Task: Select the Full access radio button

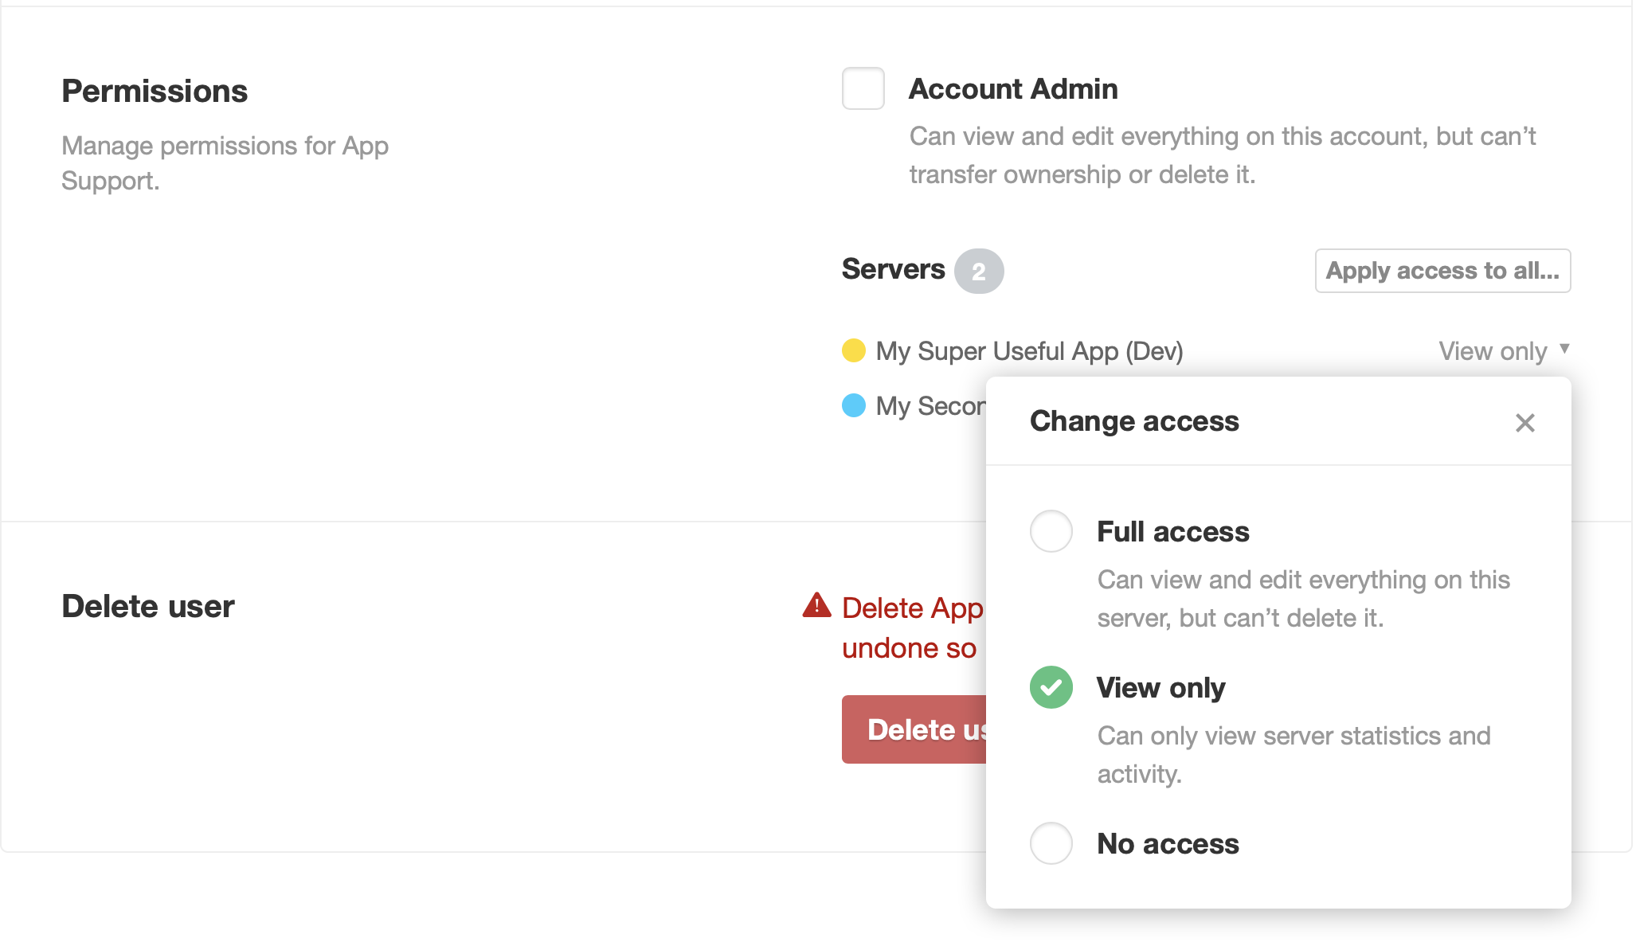Action: point(1051,531)
